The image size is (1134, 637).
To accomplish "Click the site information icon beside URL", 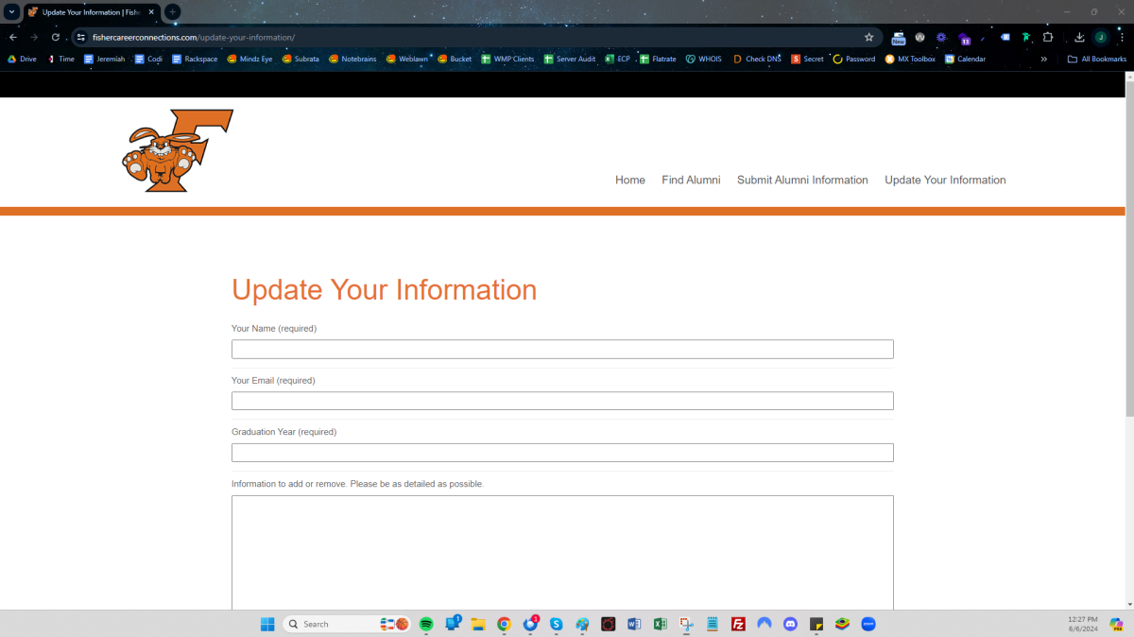I will pos(81,37).
